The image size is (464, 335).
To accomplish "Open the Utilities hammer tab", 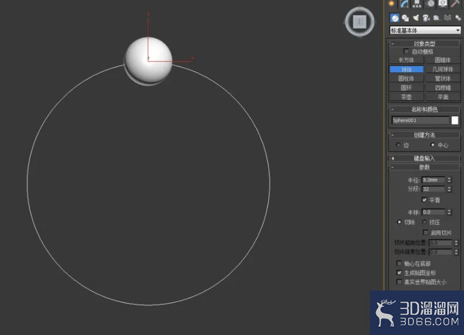I will tap(455, 4).
